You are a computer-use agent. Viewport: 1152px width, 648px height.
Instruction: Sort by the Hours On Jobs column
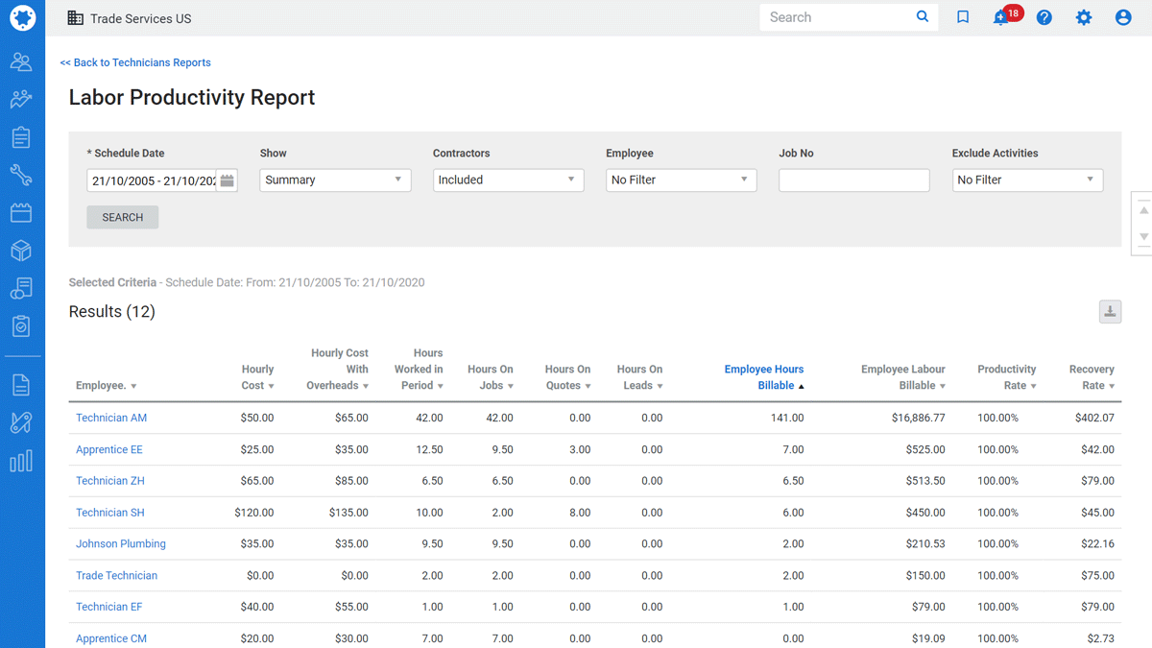point(491,377)
